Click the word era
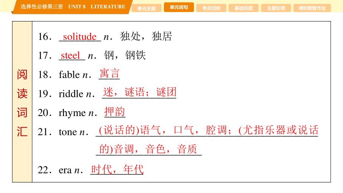The height and width of the screenshot is (193, 343). pos(65,170)
